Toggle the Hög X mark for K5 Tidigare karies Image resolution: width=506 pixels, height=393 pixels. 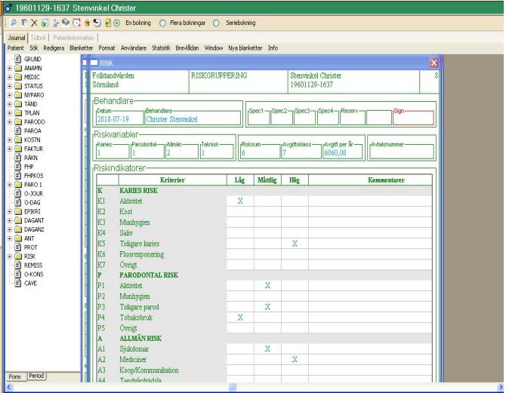295,244
